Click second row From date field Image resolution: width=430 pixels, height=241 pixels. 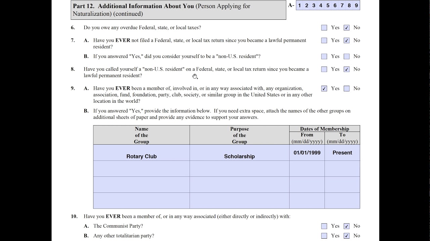point(307,169)
